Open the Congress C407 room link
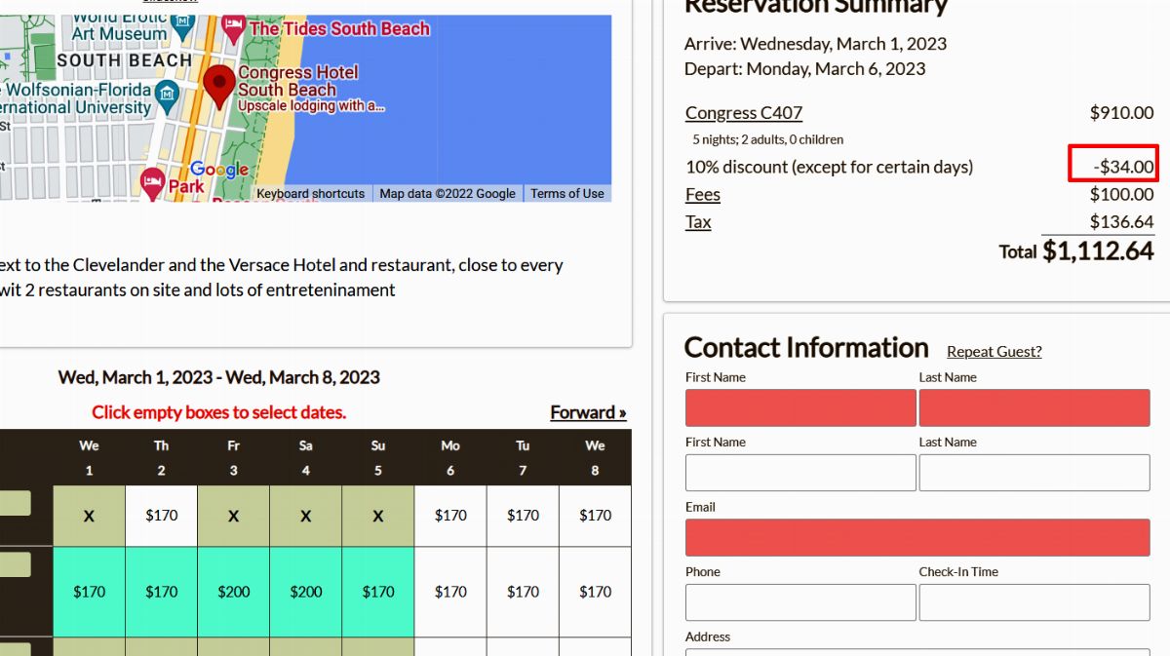The image size is (1170, 656). coord(743,113)
